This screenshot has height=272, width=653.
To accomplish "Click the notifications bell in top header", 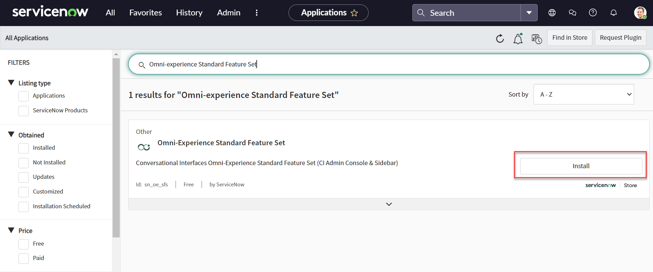I will pyautogui.click(x=613, y=13).
